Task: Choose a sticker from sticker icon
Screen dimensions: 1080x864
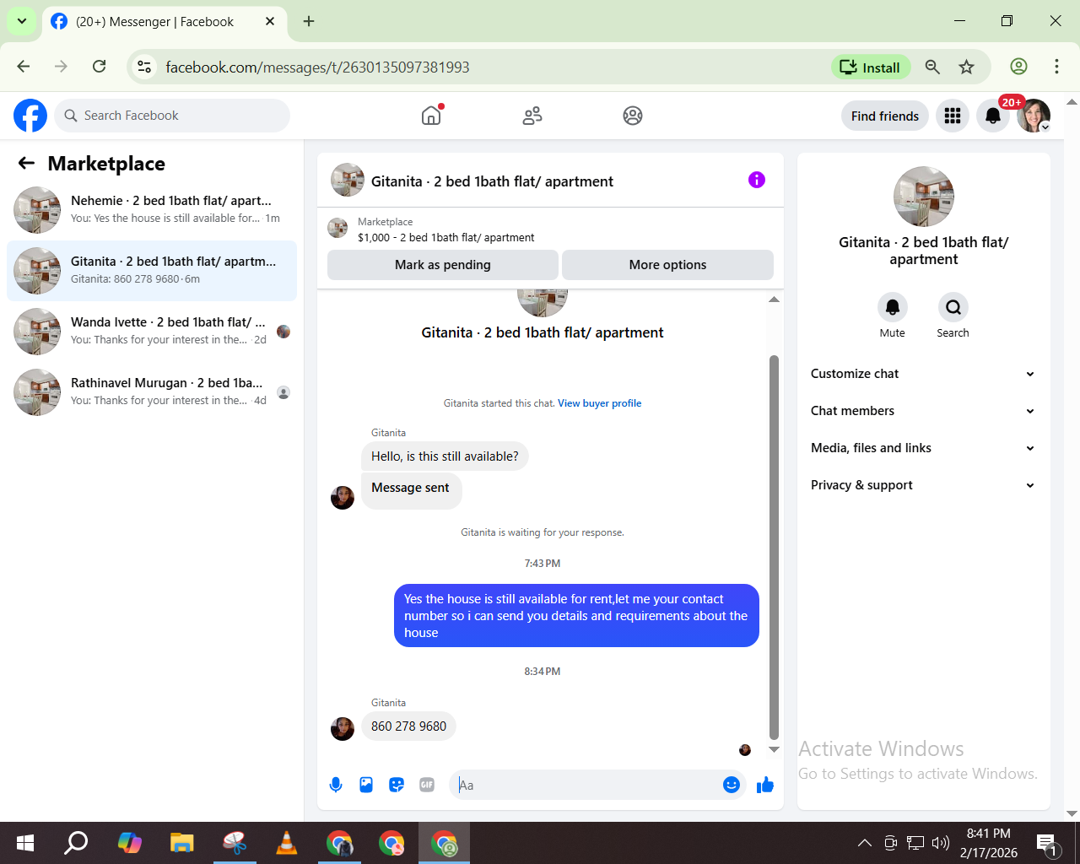Action: click(x=397, y=785)
